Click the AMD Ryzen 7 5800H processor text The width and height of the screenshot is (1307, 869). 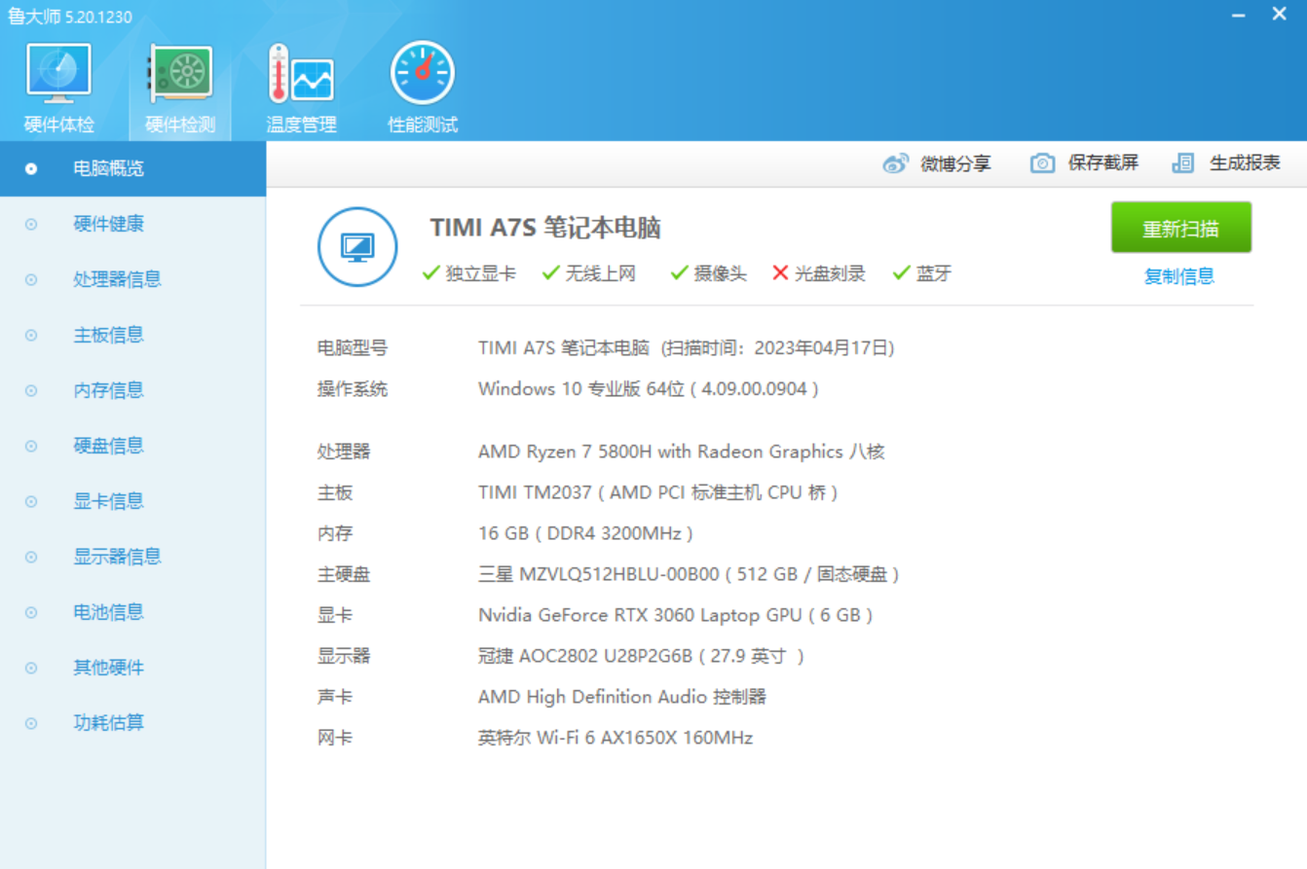point(682,452)
